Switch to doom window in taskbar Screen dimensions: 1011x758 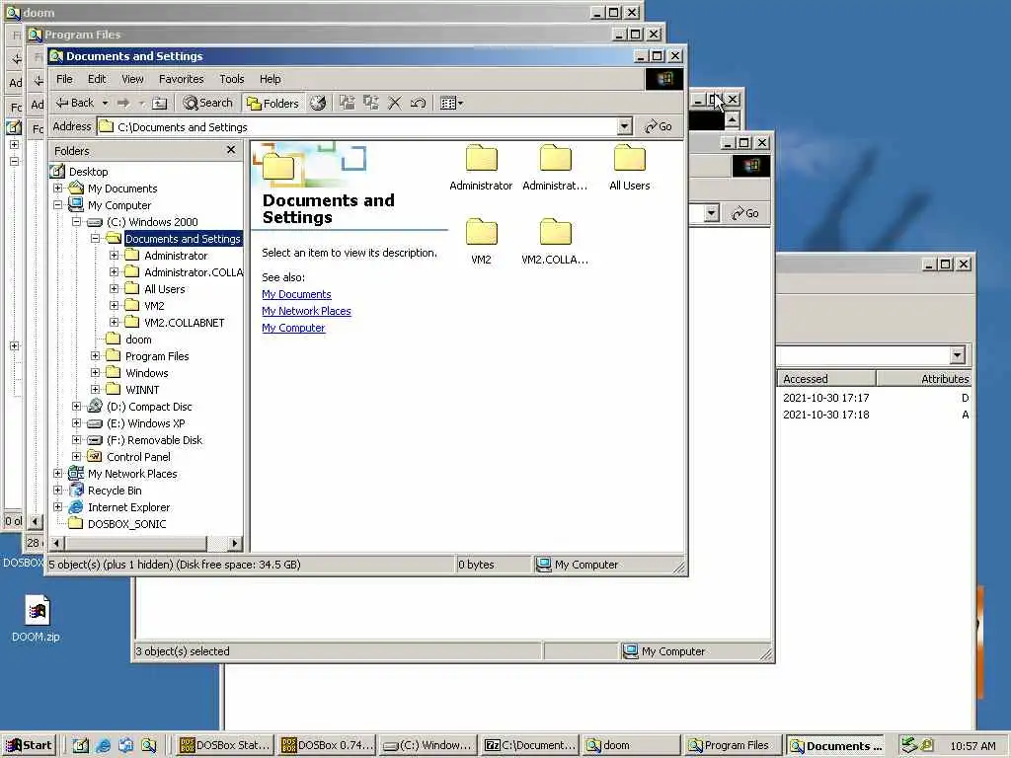(632, 745)
